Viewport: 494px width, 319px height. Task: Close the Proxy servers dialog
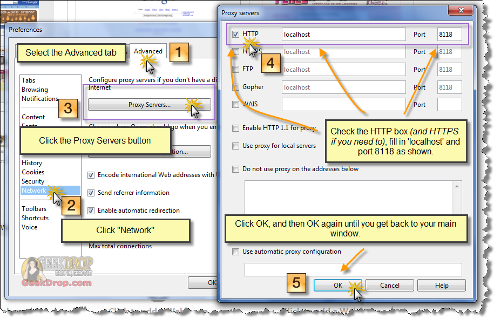461,10
